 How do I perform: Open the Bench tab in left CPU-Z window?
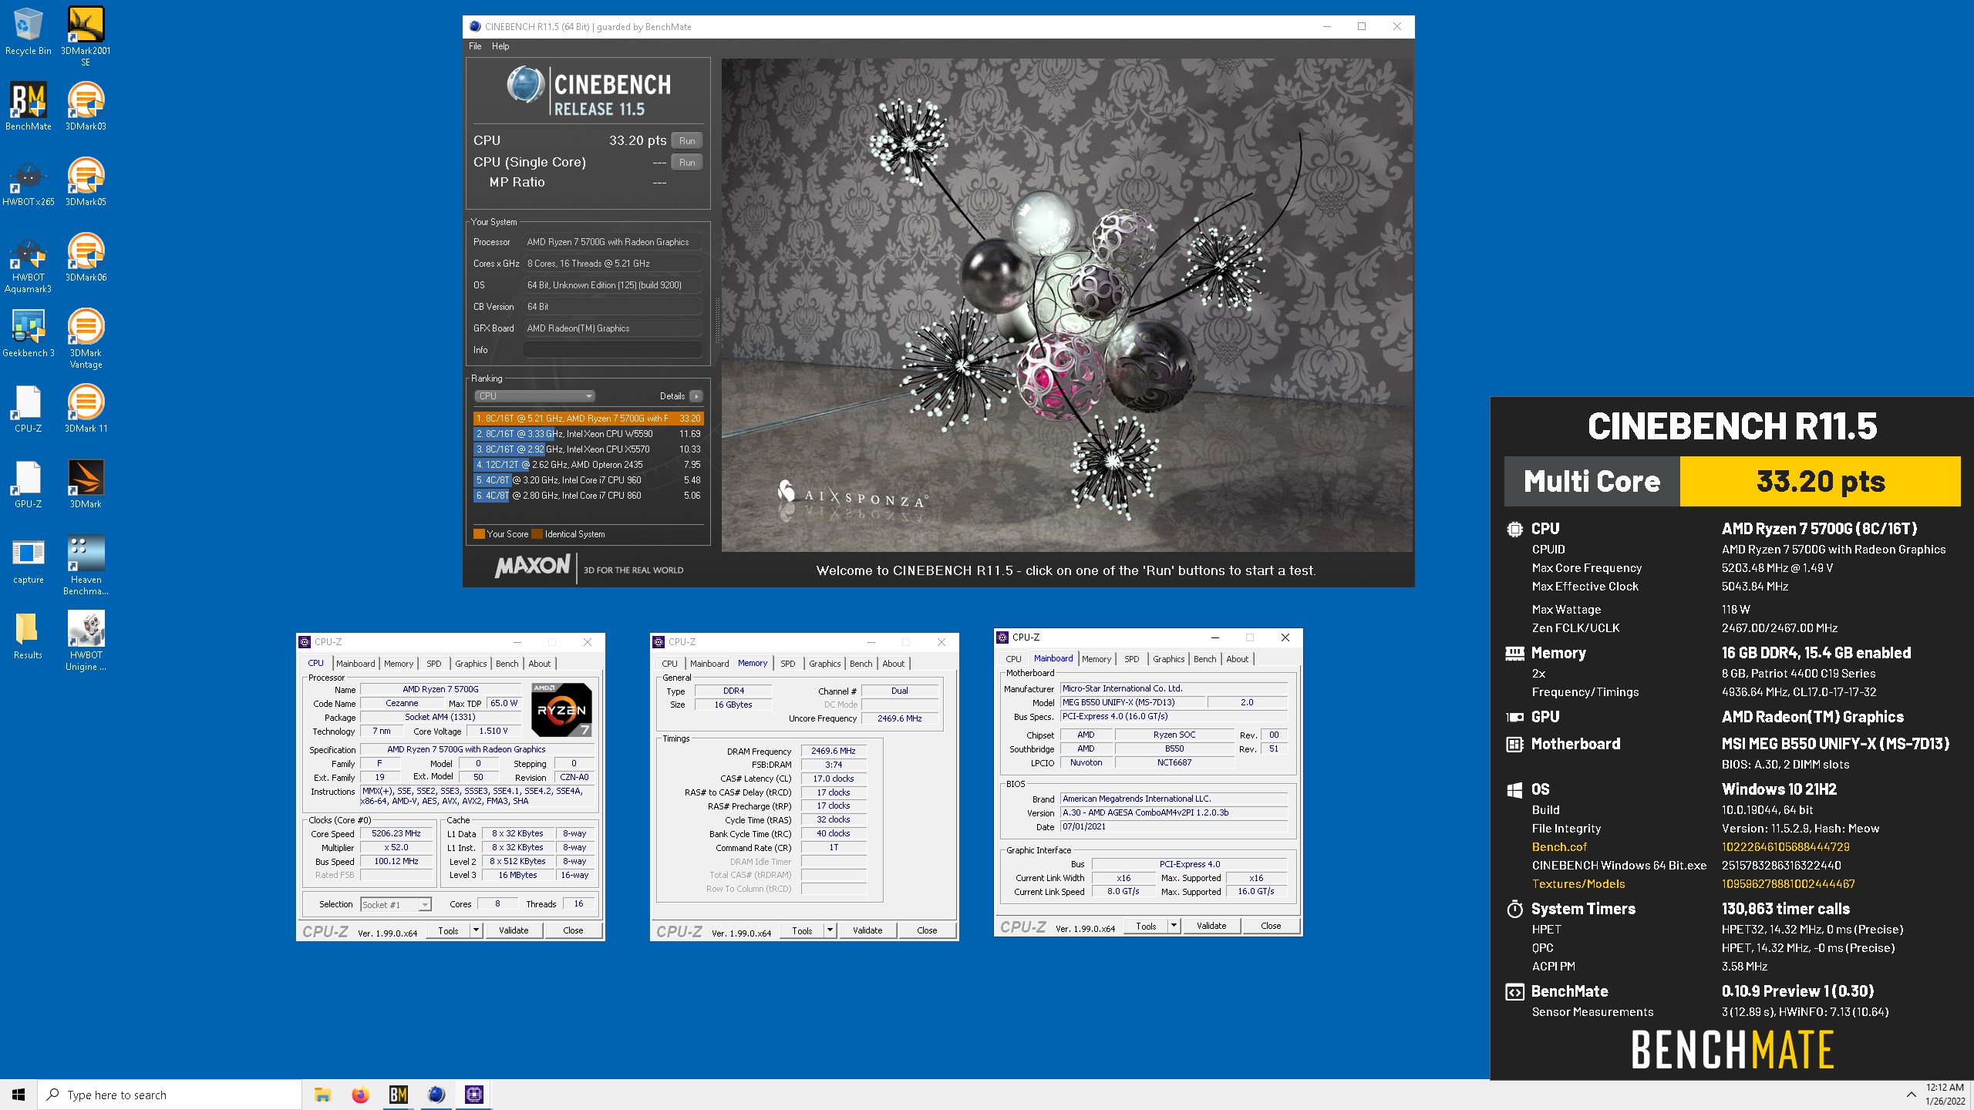pos(507,664)
